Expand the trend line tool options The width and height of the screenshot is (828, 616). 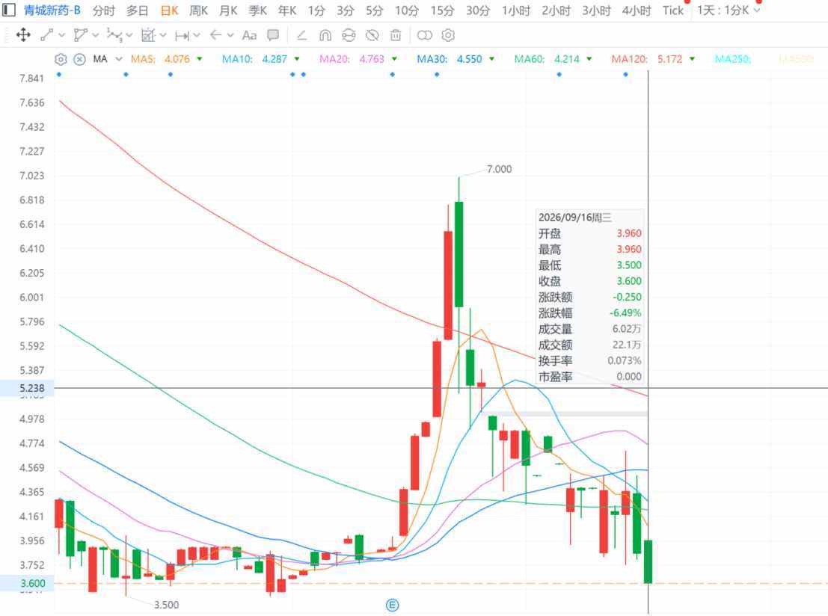click(x=62, y=35)
